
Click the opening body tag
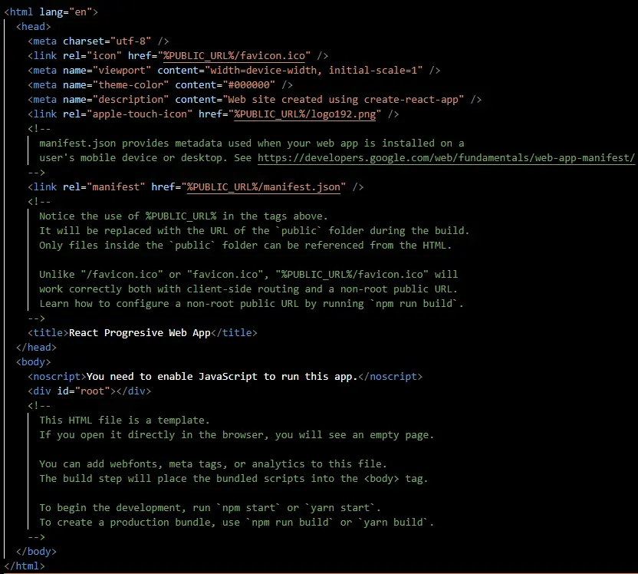34,362
